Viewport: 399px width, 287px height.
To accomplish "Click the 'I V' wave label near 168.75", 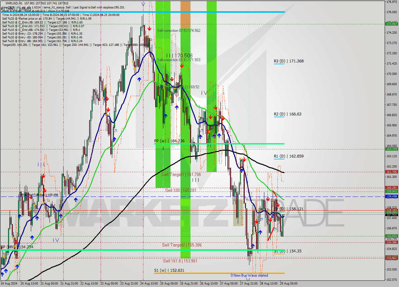I will 204,93.
